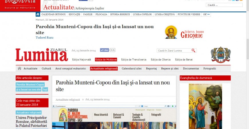
Task: Click the Evanghelia de duminică red header
Action: (x=205, y=78)
